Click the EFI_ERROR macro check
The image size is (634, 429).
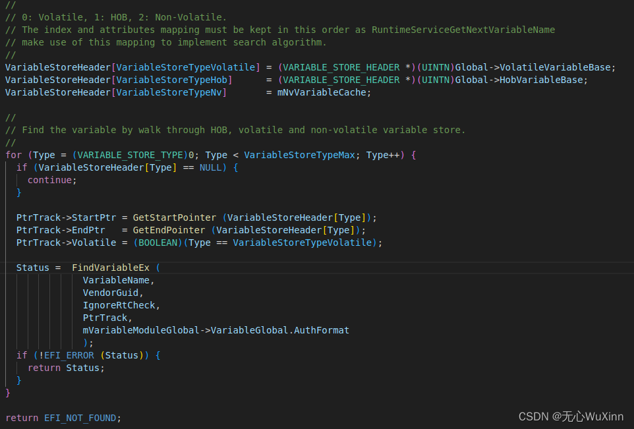tap(71, 355)
